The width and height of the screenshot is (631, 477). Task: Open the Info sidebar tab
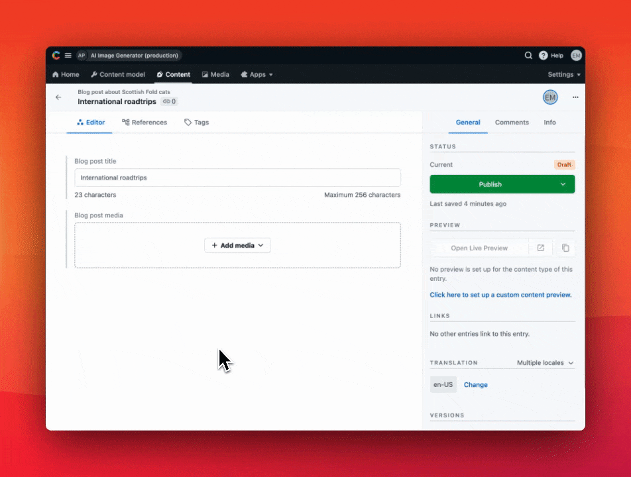[x=549, y=123]
